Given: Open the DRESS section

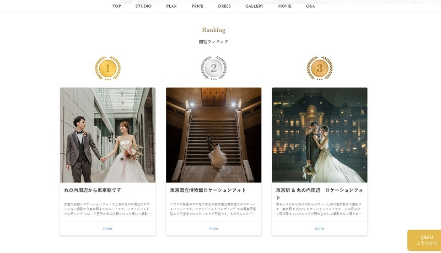Looking at the screenshot, I should coord(224,6).
